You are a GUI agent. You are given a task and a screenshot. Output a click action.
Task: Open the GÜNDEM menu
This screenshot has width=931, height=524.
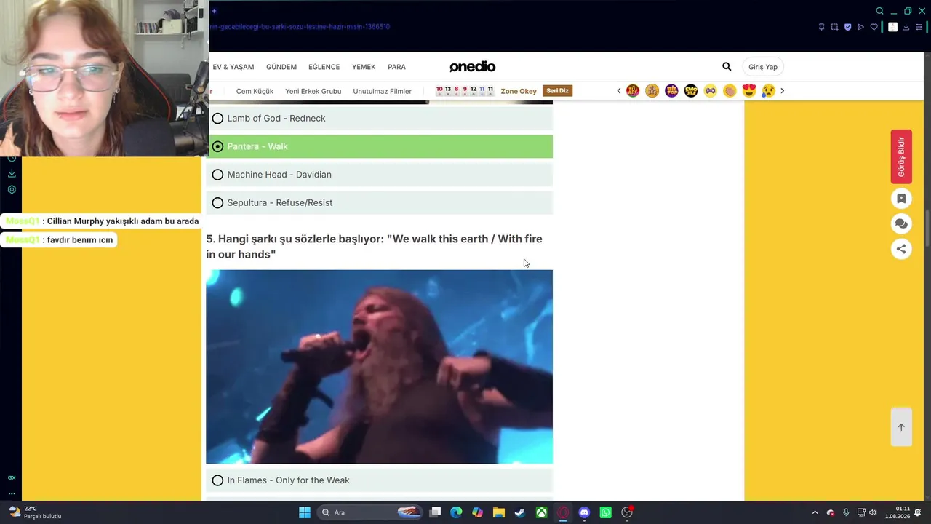(281, 67)
